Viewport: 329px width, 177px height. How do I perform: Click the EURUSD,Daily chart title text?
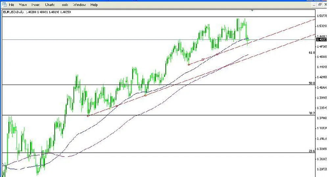tap(13, 12)
